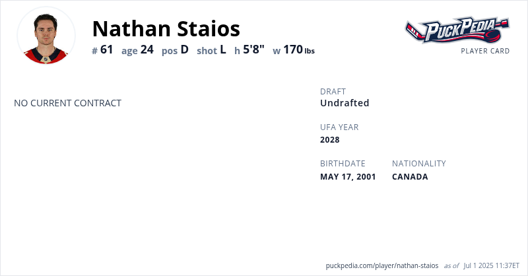
Task: Click the Undrafted draft status
Action: [x=345, y=103]
